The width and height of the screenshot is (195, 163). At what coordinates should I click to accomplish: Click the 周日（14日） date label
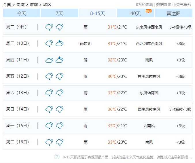pos(18,109)
